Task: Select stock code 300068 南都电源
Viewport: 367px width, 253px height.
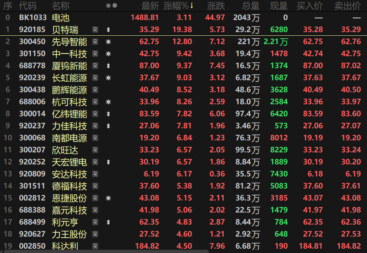Action: (33, 138)
